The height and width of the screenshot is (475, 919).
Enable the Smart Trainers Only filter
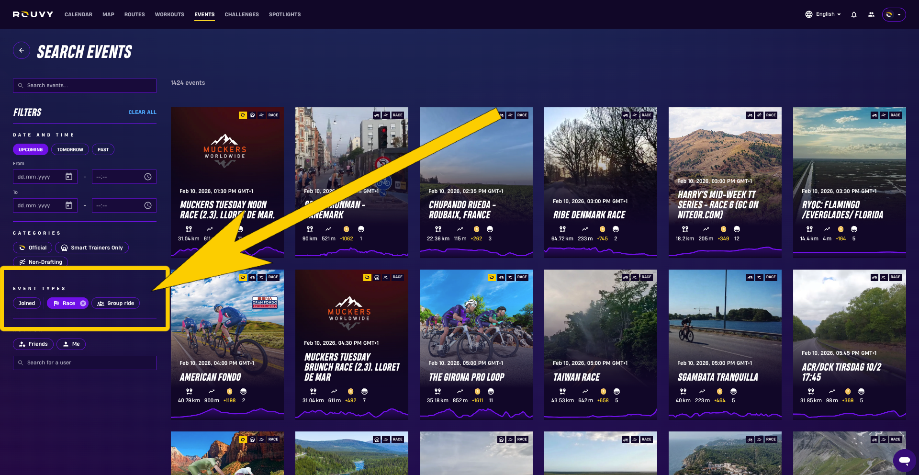point(92,248)
